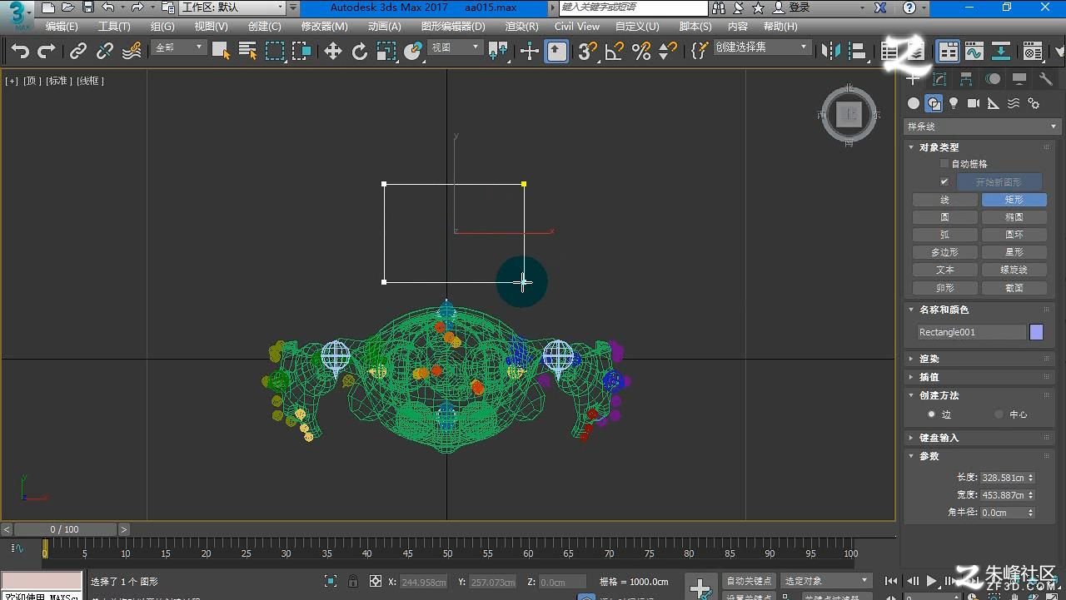The height and width of the screenshot is (600, 1066).
Task: Expand the 键盘输入 rollout
Action: click(x=979, y=438)
